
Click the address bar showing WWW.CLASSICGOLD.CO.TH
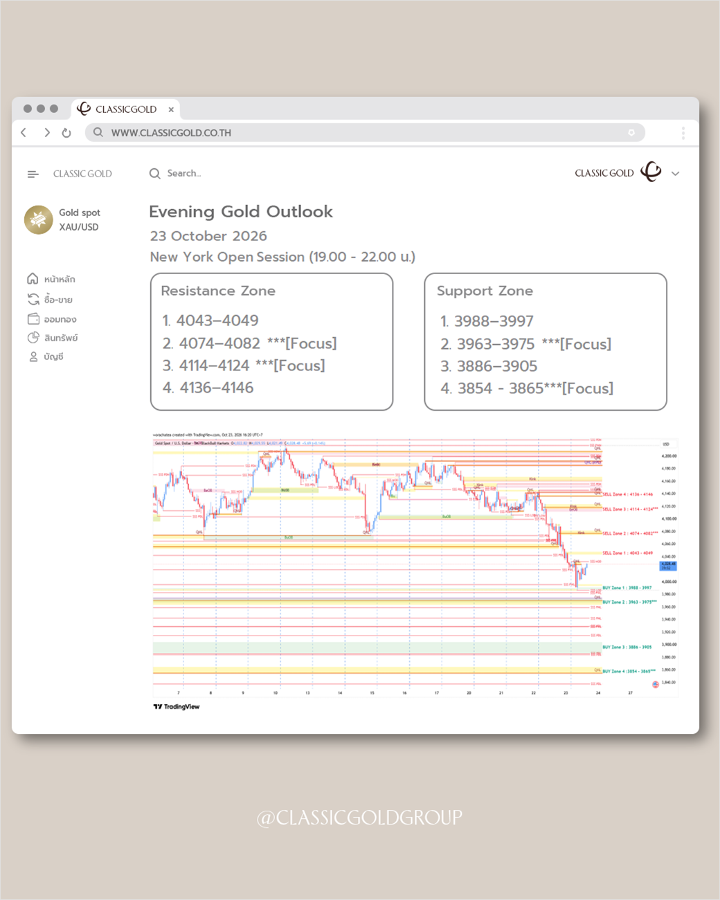pos(365,132)
